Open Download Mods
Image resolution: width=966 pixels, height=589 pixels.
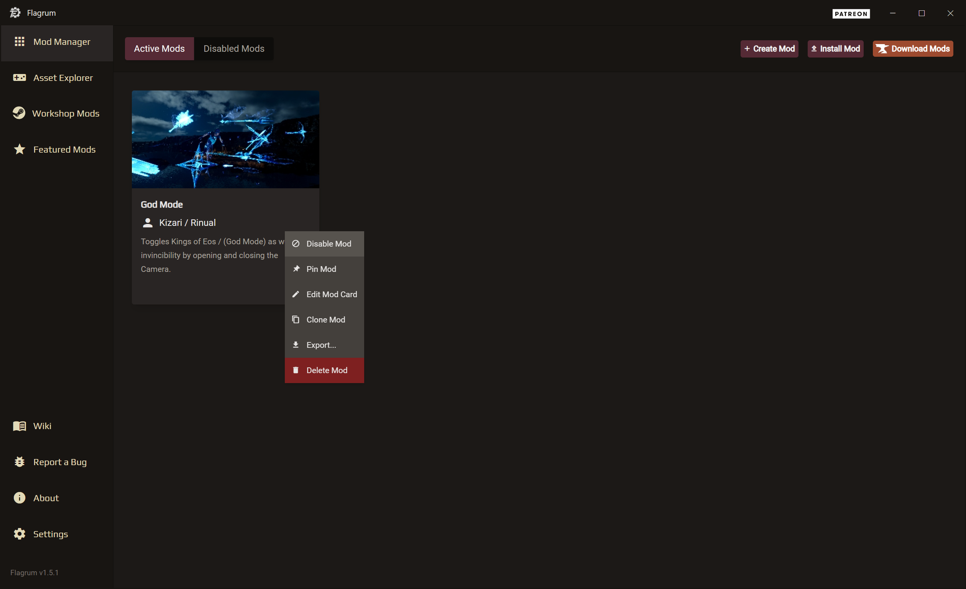(913, 49)
